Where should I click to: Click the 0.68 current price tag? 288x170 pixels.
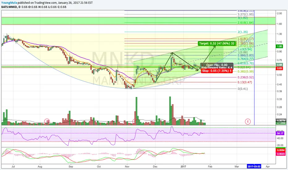click(280, 65)
